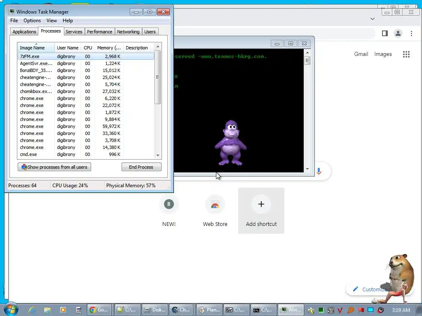This screenshot has height=316, width=422.
Task: Click process list scroll-up arrow
Action: (x=158, y=46)
